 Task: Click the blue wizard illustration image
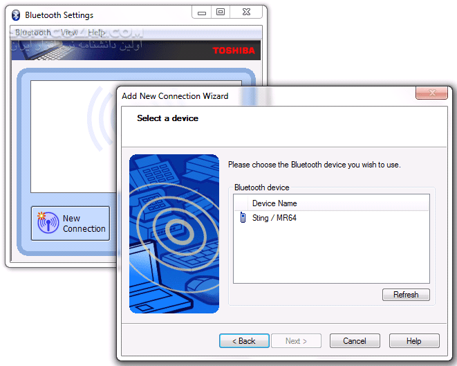pyautogui.click(x=174, y=234)
